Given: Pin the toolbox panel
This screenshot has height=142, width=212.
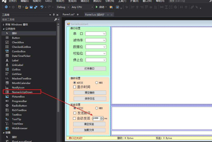Looking at the screenshot, I should point(54,15).
